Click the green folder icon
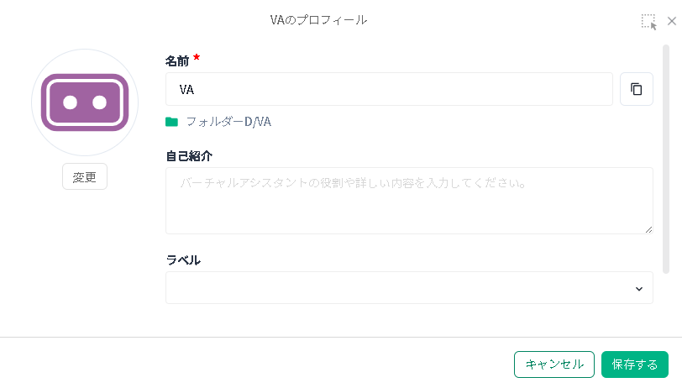The image size is (682, 388). (x=172, y=122)
